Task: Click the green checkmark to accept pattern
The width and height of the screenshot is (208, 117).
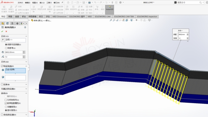Action: pyautogui.click(x=2, y=31)
